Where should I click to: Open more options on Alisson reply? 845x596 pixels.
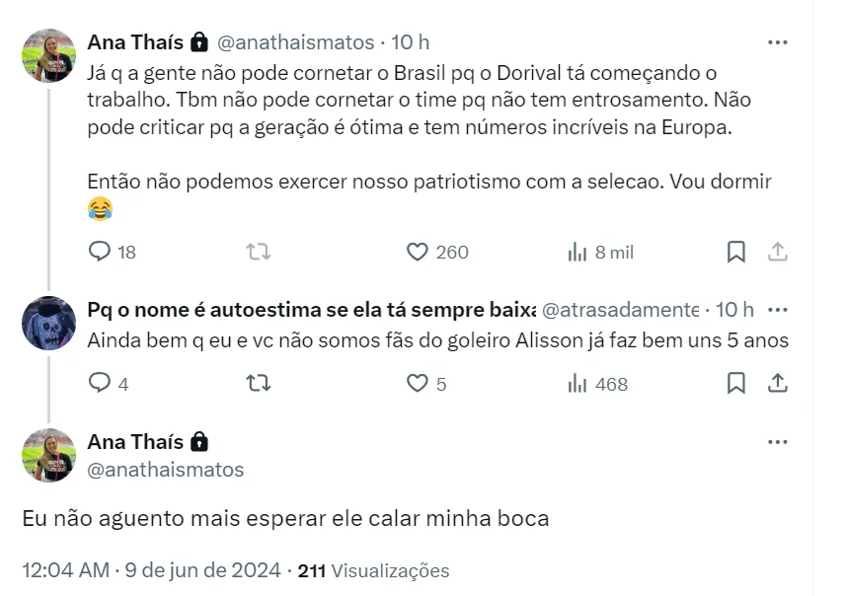point(778,310)
